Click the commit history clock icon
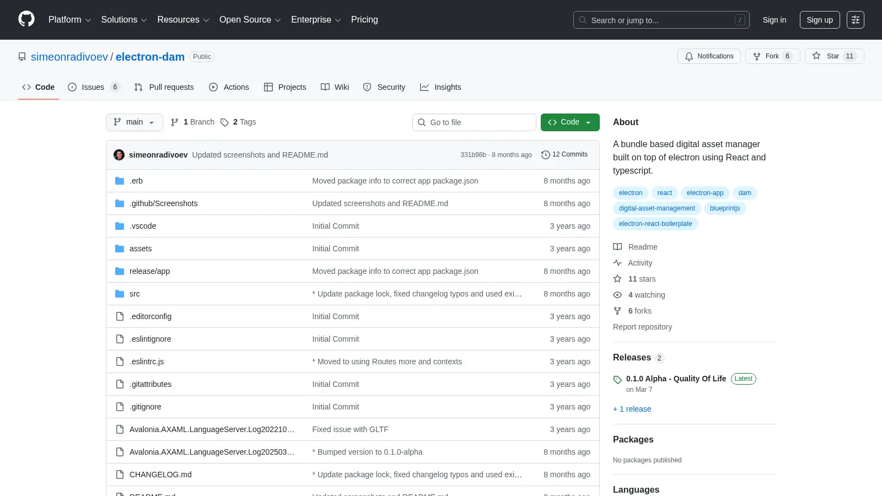The height and width of the screenshot is (496, 882). click(x=546, y=155)
